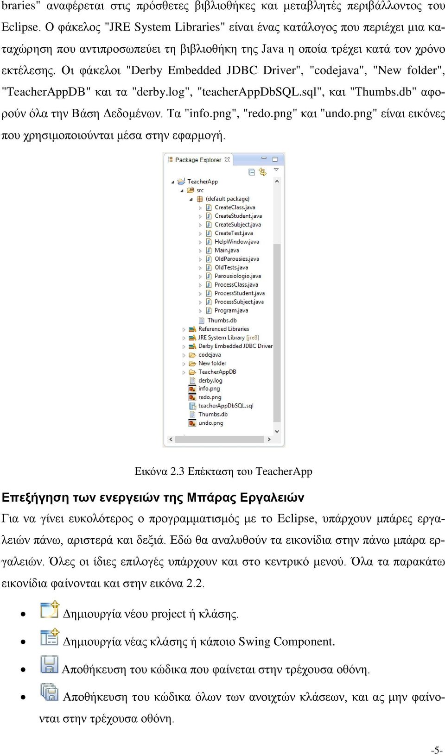445x755 pixels.
Task: Click the src source folder icon
Action: click(x=191, y=190)
